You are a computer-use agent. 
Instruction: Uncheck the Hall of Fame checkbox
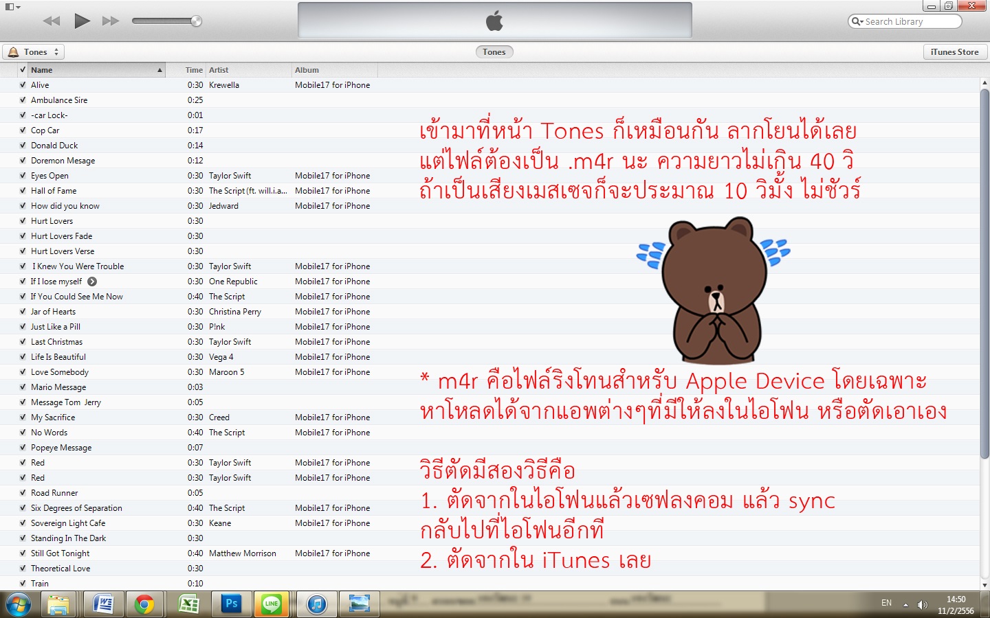(x=23, y=191)
